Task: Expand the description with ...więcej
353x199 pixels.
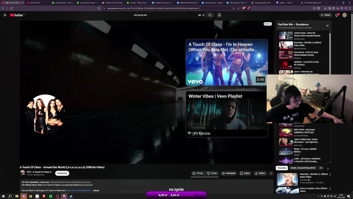Action: click(95, 190)
